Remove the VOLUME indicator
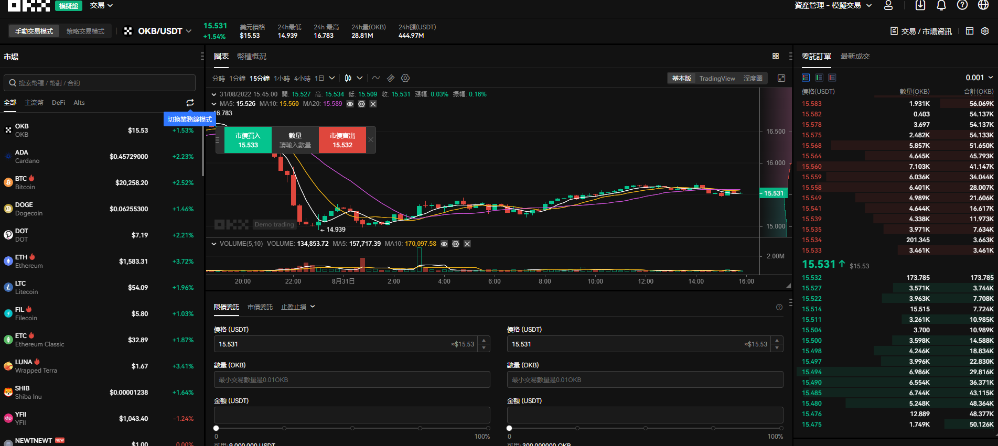Image resolution: width=998 pixels, height=446 pixels. point(467,244)
